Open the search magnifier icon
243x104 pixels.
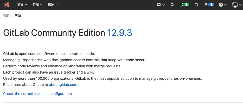pyautogui.click(x=172, y=5)
